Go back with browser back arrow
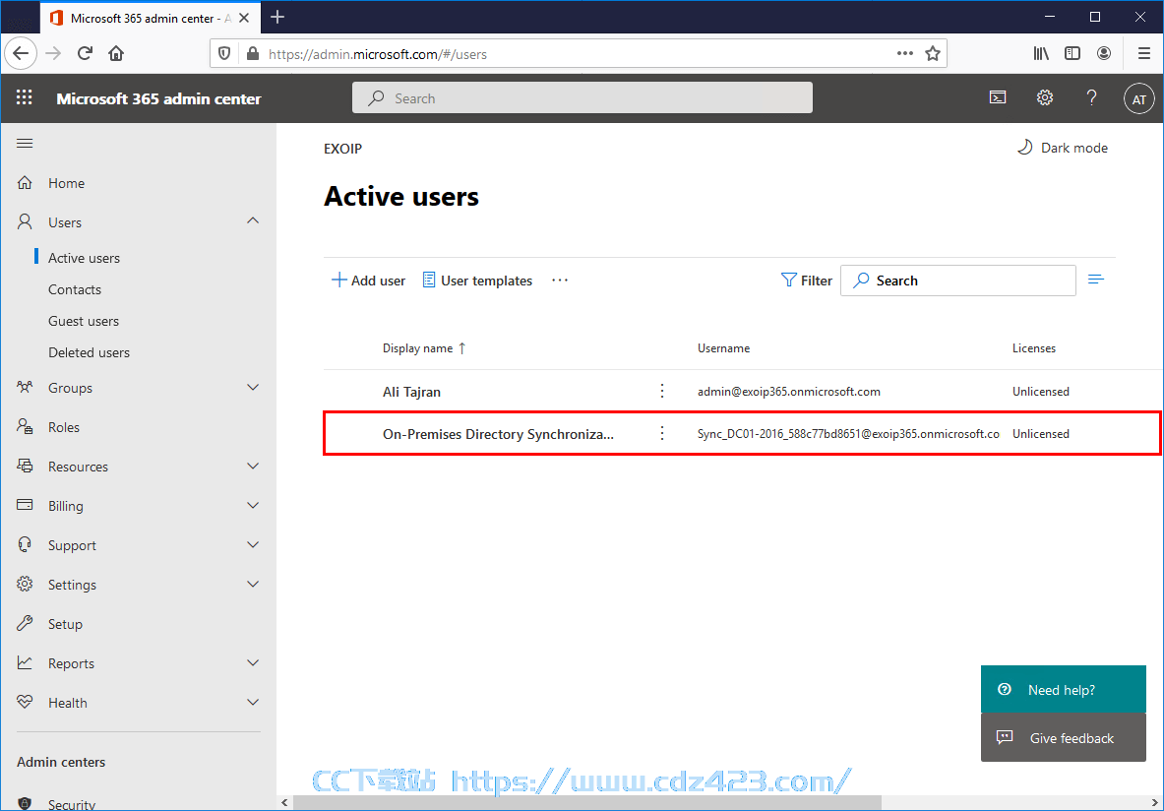The height and width of the screenshot is (811, 1164). tap(21, 53)
